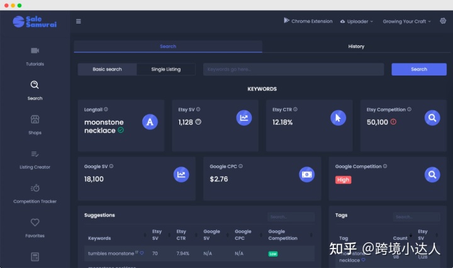The height and width of the screenshot is (268, 453).
Task: Click the green check beside moonstone necklace
Action: pyautogui.click(x=121, y=130)
